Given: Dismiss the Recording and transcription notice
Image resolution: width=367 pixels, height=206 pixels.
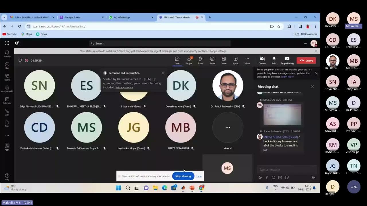Looking at the screenshot, I should click(x=163, y=73).
